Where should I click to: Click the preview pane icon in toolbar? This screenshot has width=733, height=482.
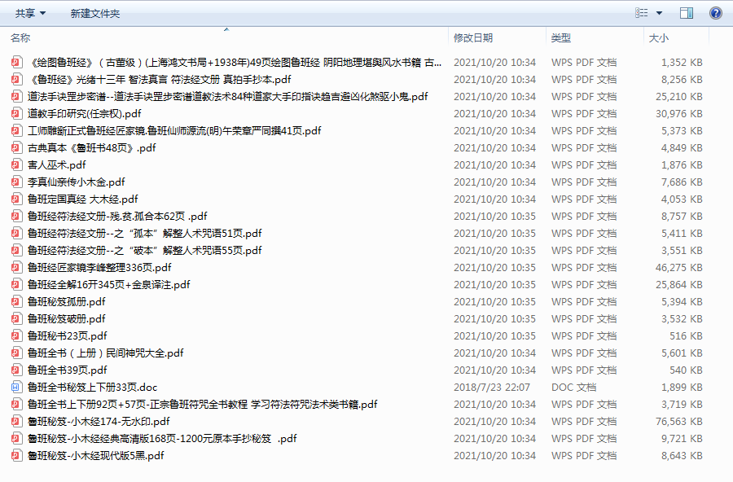tap(687, 12)
